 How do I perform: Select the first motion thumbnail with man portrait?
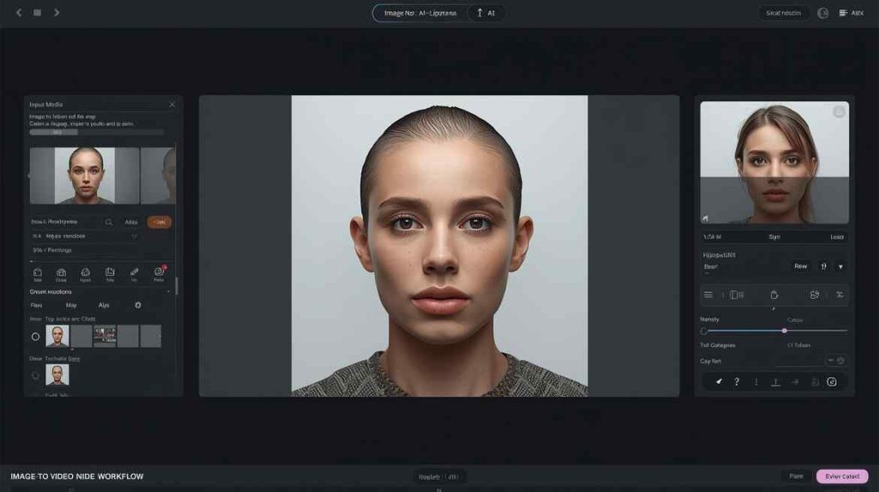[58, 336]
